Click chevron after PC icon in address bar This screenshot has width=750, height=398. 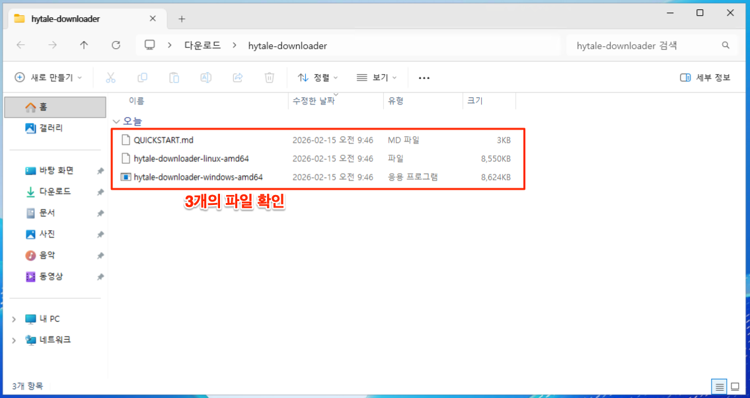(170, 45)
